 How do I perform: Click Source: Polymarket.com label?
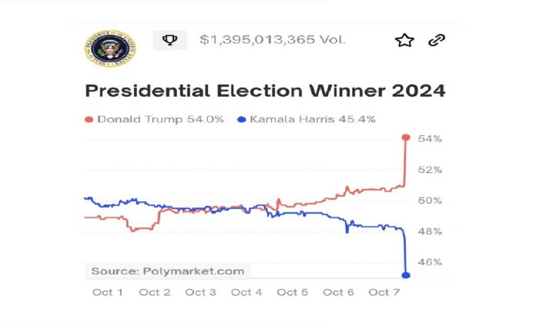coord(167,270)
